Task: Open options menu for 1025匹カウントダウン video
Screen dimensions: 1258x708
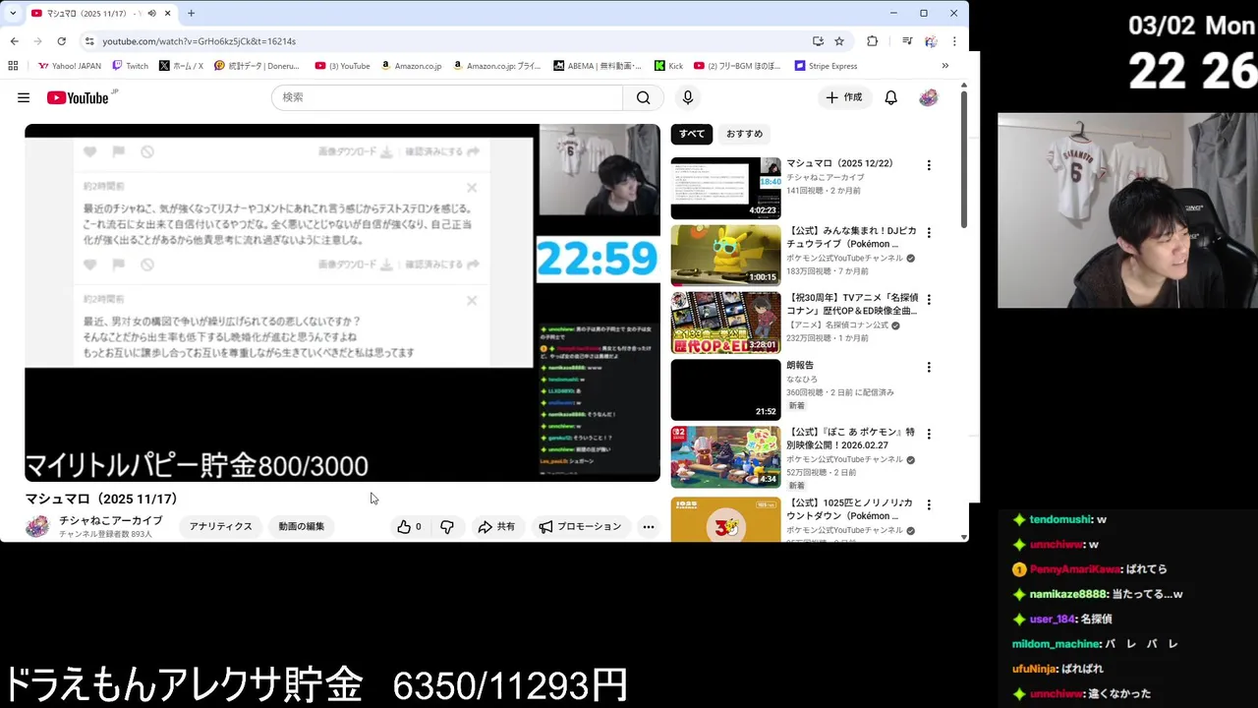Action: click(929, 503)
